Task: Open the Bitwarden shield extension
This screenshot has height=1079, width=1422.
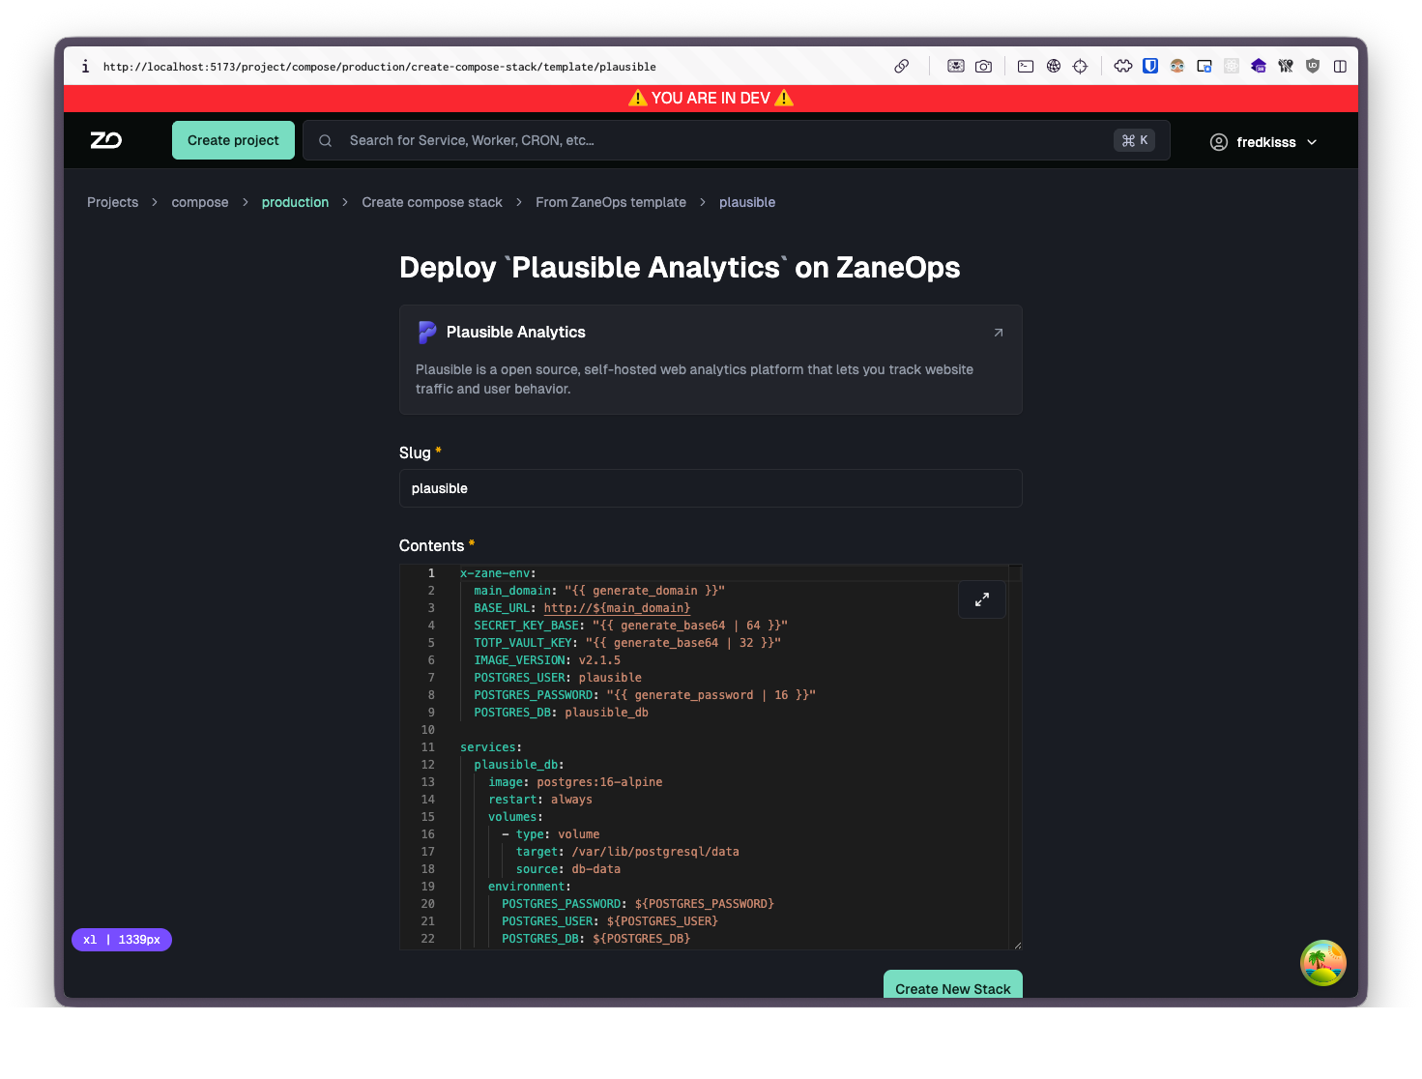Action: [1150, 66]
